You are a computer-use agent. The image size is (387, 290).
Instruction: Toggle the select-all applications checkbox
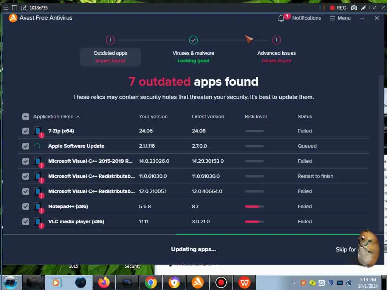(26, 117)
